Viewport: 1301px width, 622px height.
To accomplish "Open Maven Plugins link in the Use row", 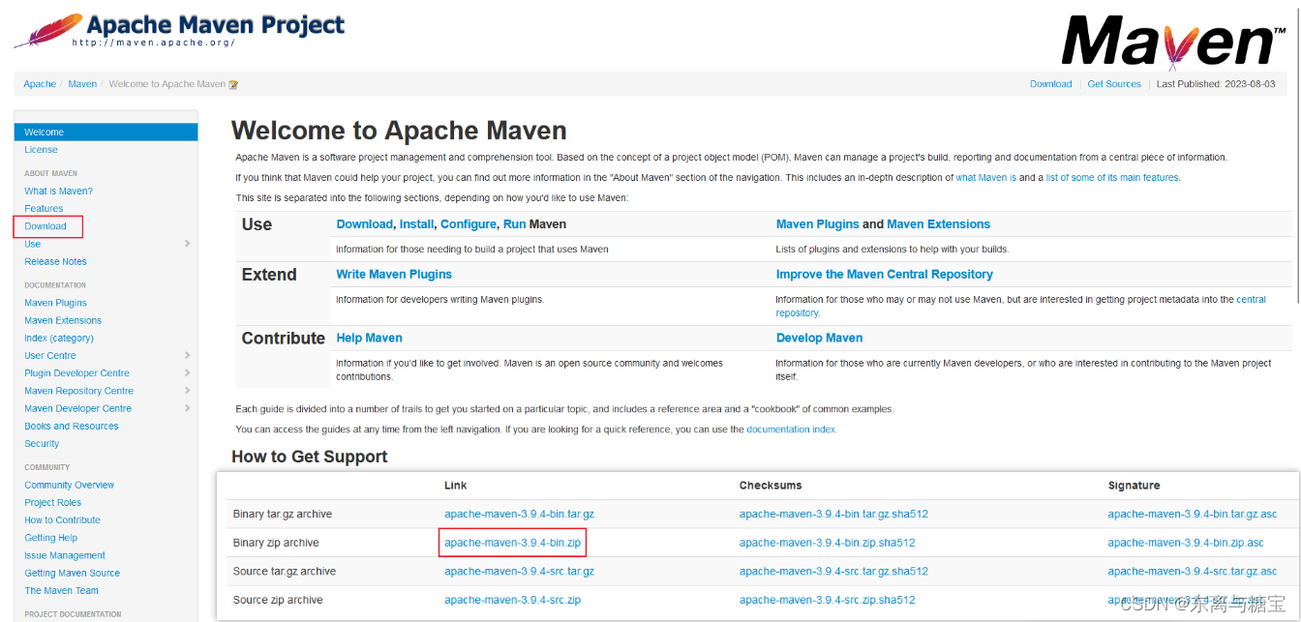I will click(x=818, y=224).
